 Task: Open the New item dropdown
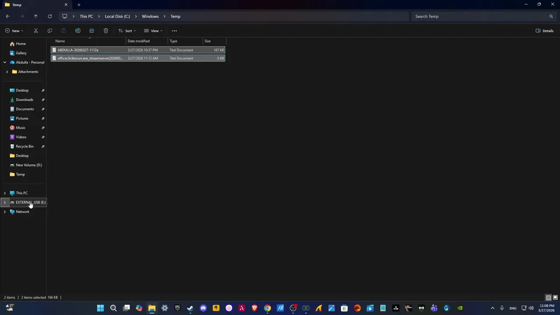point(14,31)
